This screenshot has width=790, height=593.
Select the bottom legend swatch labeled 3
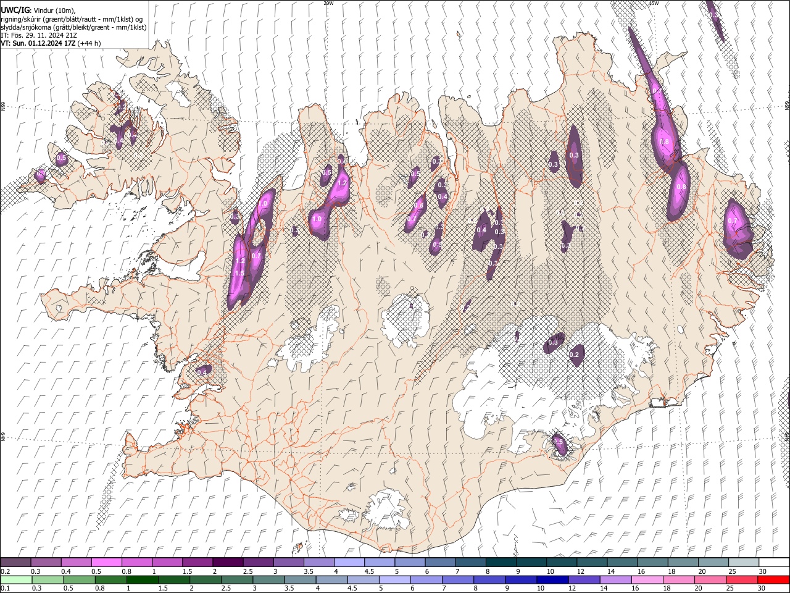point(268,579)
